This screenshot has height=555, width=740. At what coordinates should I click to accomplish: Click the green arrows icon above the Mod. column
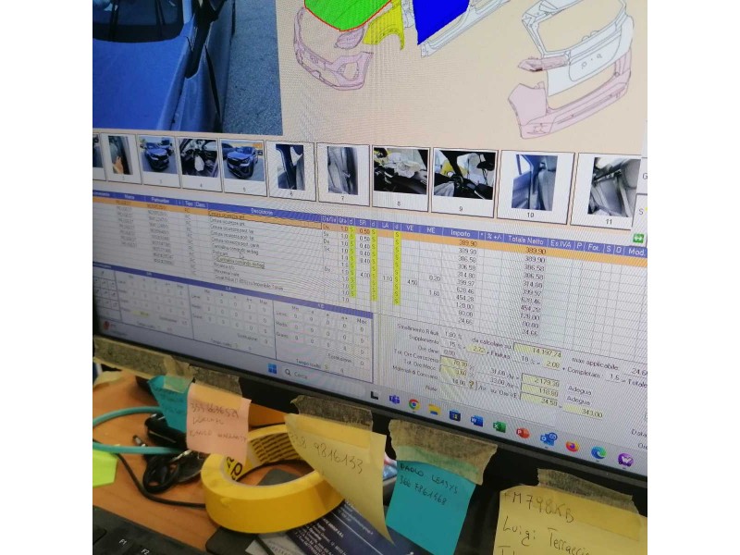[637, 239]
